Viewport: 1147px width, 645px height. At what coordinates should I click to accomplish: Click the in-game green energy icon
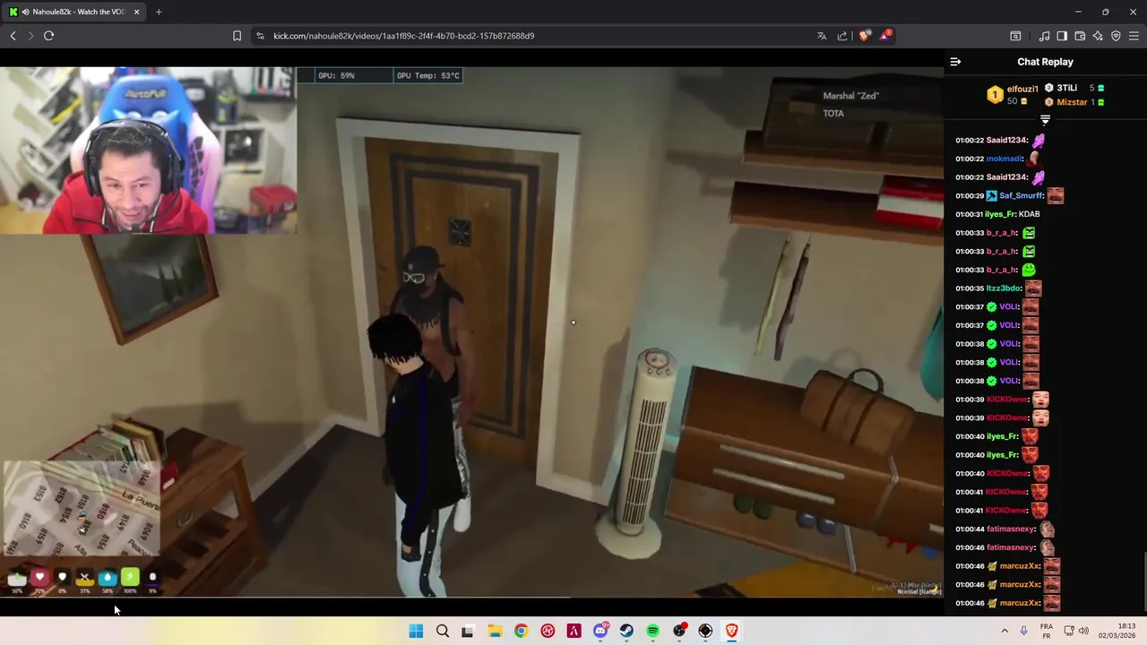point(130,578)
